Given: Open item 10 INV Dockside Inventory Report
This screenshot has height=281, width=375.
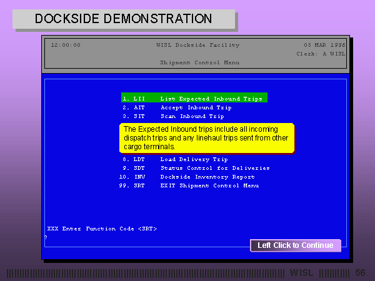Looking at the screenshot, I should 187,177.
